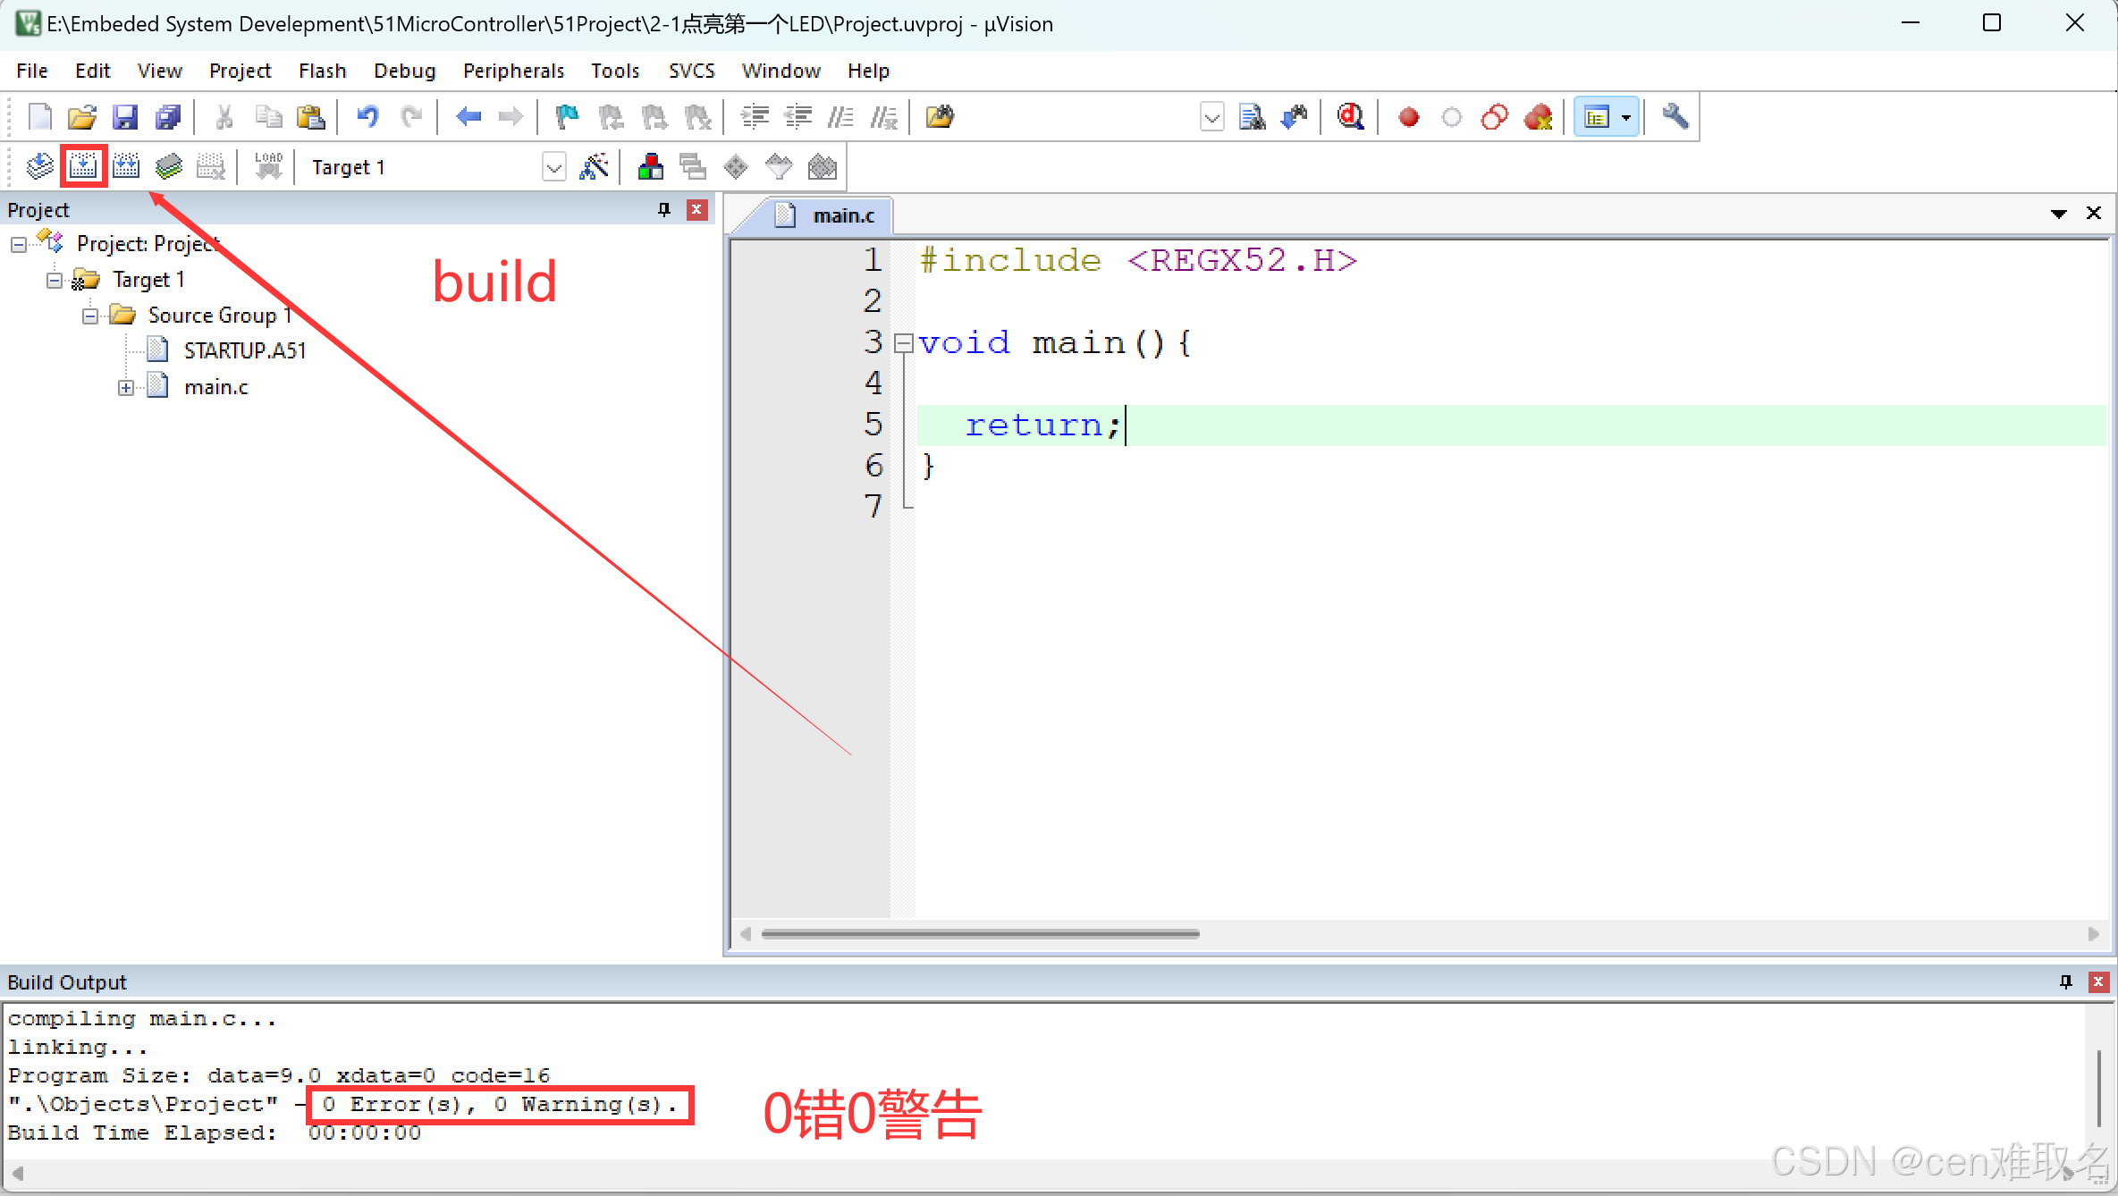Close the Build Output panel
The height and width of the screenshot is (1196, 2118).
click(2097, 981)
